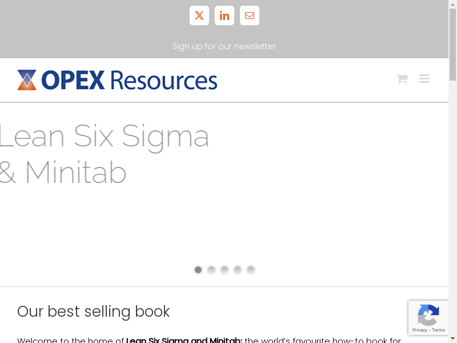Select the first slider pagination dot
457x343 pixels.
(x=198, y=270)
